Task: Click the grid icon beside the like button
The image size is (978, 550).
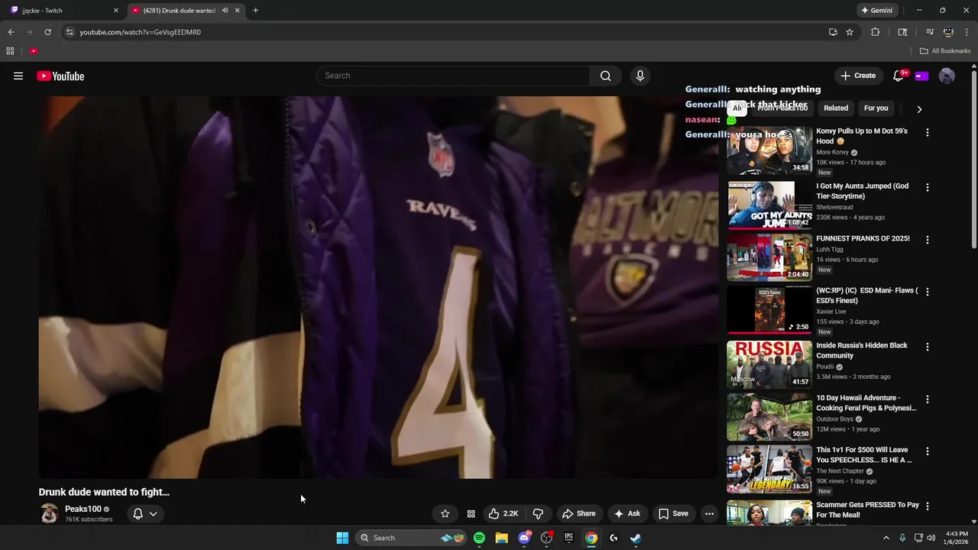Action: click(471, 513)
